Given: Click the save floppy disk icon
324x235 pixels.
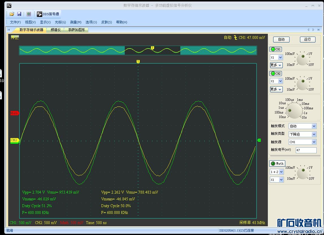Looking at the screenshot, I should 19,14.
